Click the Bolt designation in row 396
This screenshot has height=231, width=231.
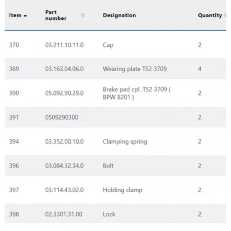coord(108,166)
